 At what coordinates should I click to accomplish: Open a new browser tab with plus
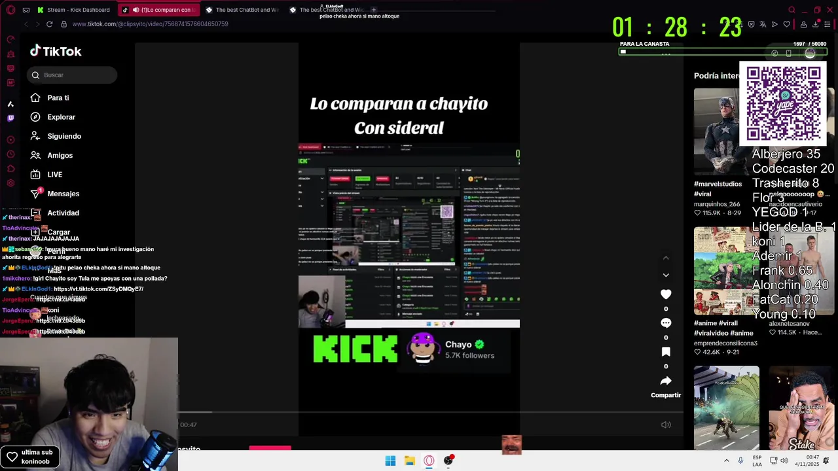(x=374, y=10)
